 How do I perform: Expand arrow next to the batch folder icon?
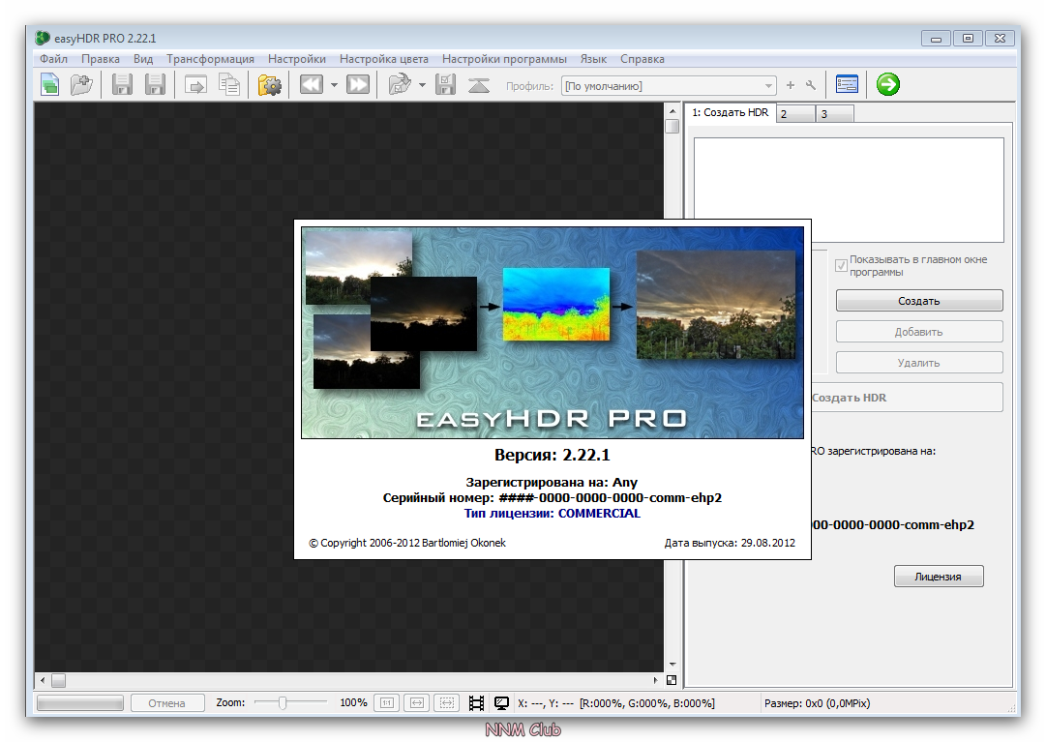click(x=422, y=85)
